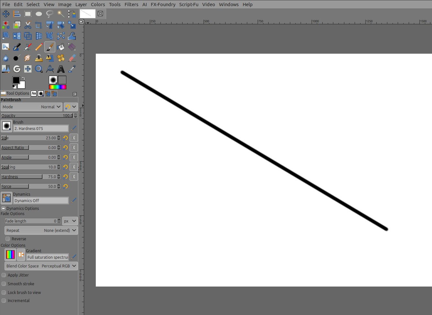Image resolution: width=432 pixels, height=315 pixels.
Task: Select the Crop tool
Action: 39,25
